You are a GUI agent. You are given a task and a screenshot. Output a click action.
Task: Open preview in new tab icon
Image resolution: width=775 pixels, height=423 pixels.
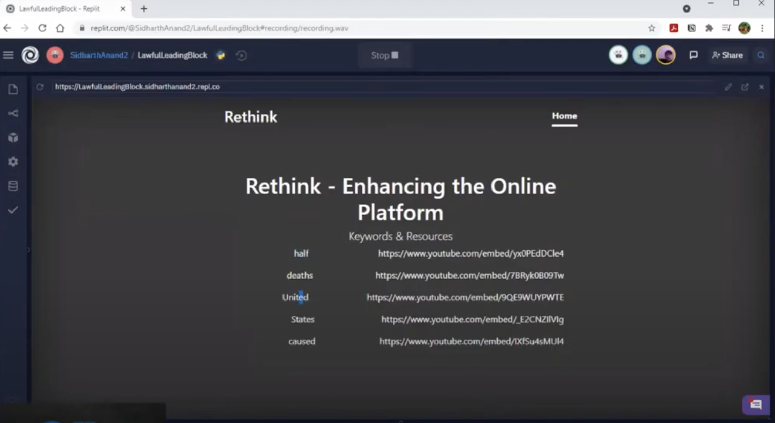745,87
